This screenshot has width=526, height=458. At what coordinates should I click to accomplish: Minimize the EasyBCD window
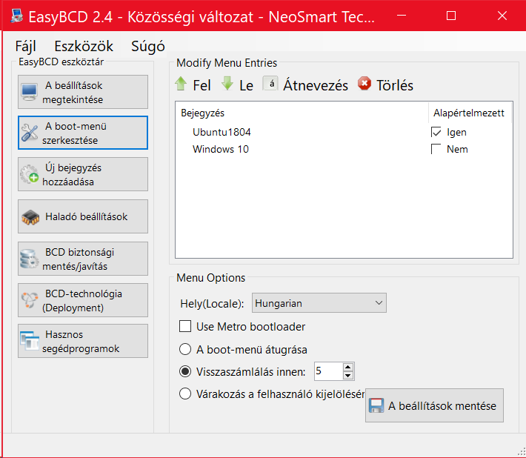[x=402, y=16]
